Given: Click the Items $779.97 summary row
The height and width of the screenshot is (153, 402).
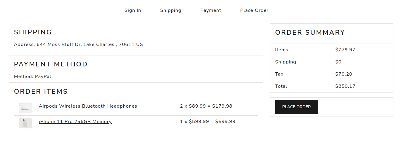Looking at the screenshot, I should [332, 50].
